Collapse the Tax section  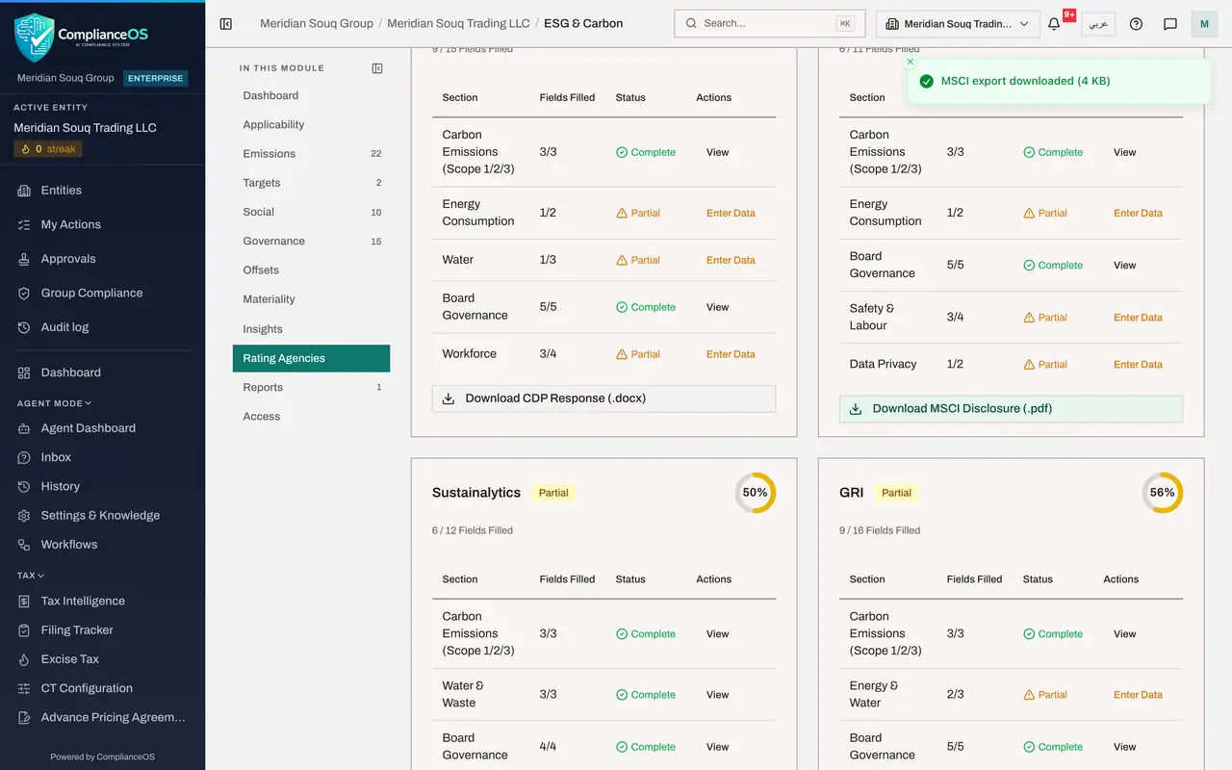(31, 576)
